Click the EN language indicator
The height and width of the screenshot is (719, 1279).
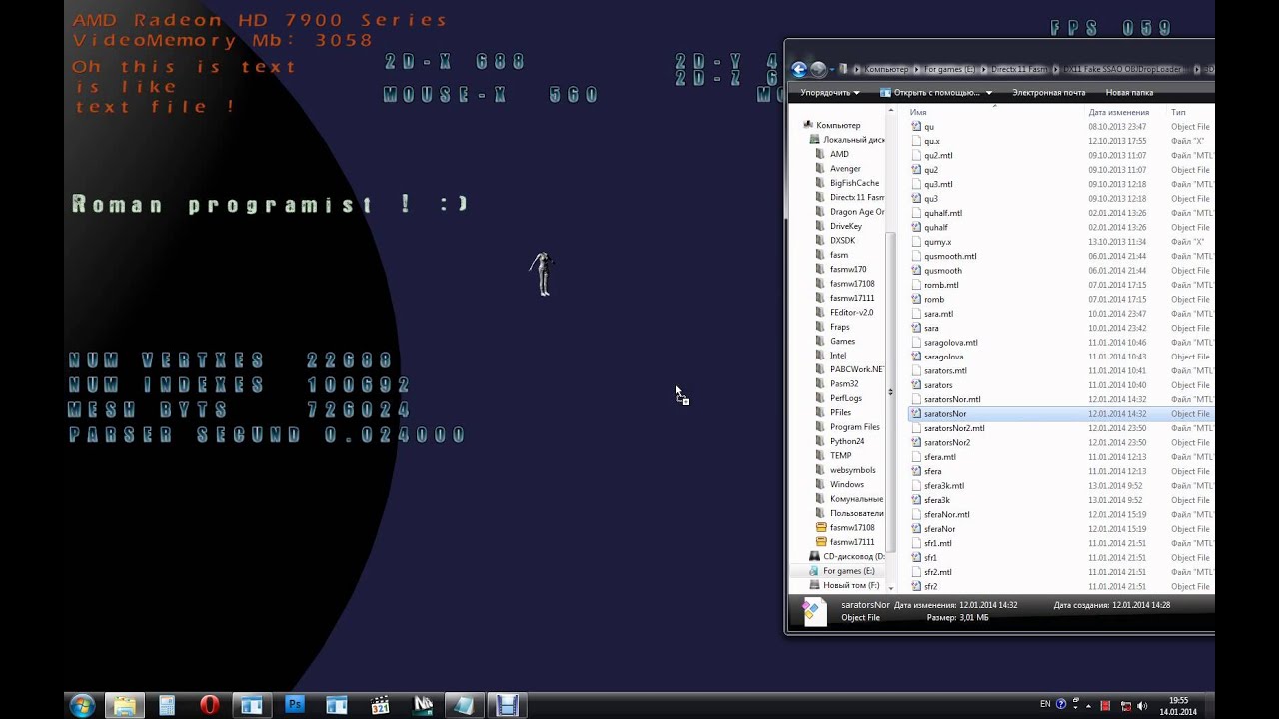point(1045,704)
